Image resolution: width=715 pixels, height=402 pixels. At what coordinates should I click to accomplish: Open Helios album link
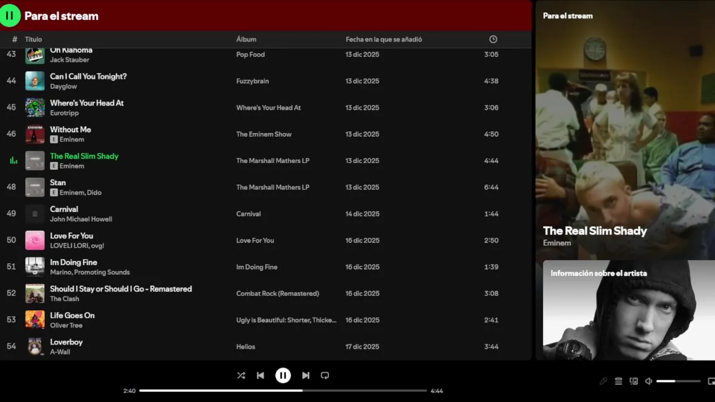246,347
